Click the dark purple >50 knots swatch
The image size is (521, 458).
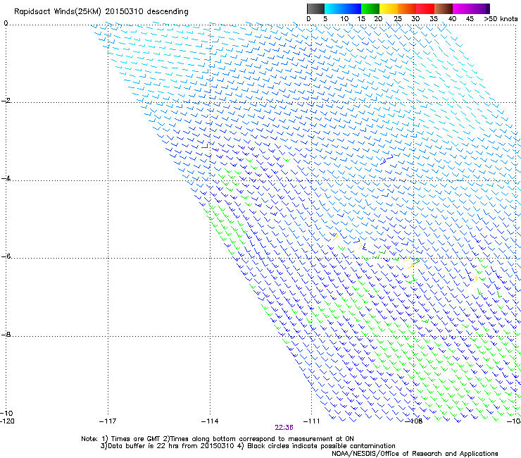(x=488, y=8)
